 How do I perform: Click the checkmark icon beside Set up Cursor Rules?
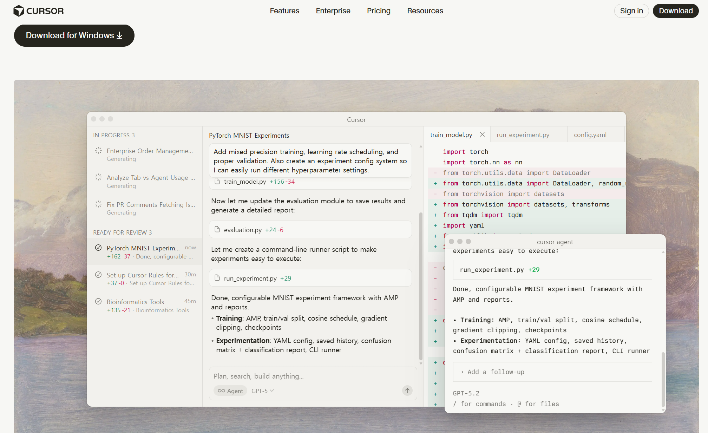coord(98,275)
